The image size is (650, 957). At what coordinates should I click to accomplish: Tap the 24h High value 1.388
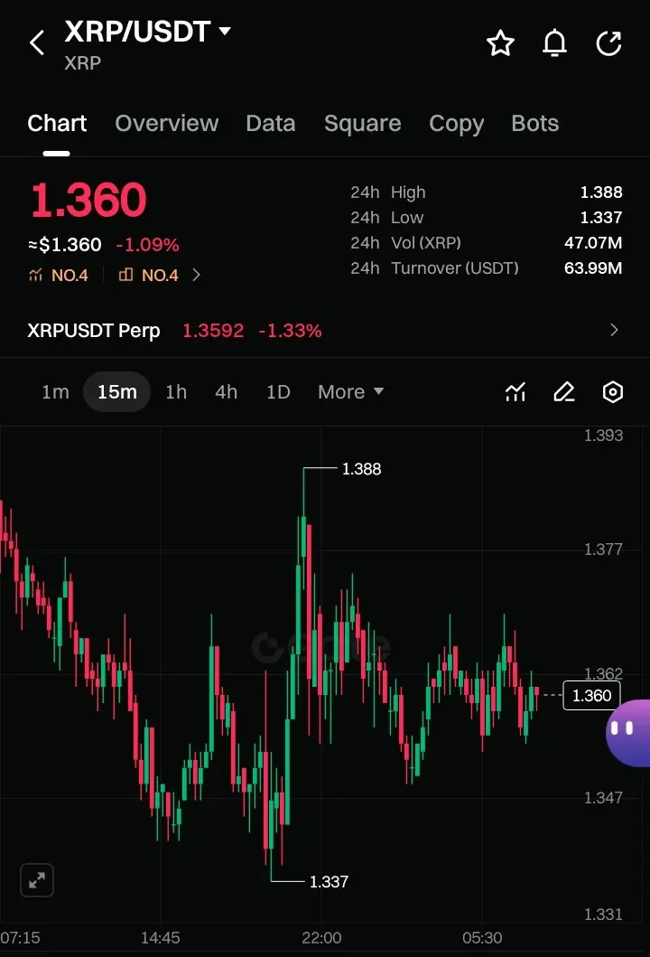click(600, 192)
